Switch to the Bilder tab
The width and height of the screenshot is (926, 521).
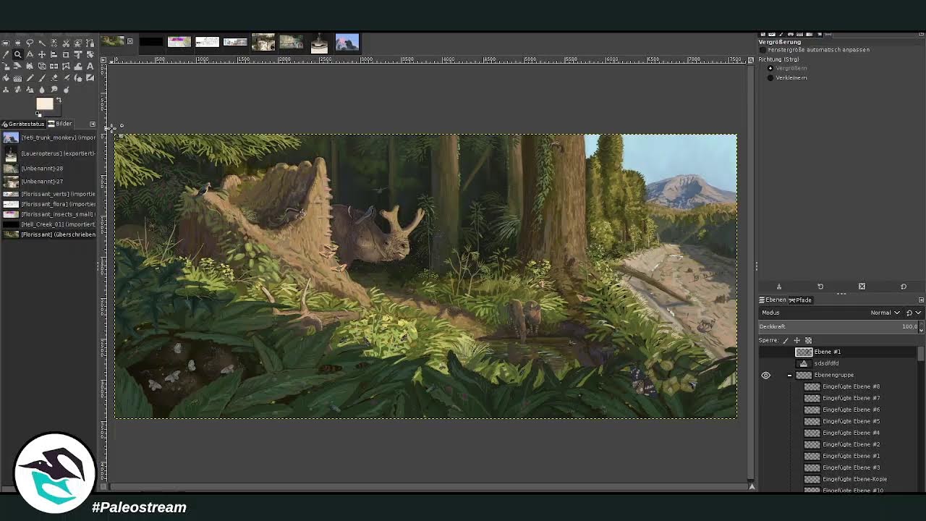pyautogui.click(x=60, y=124)
